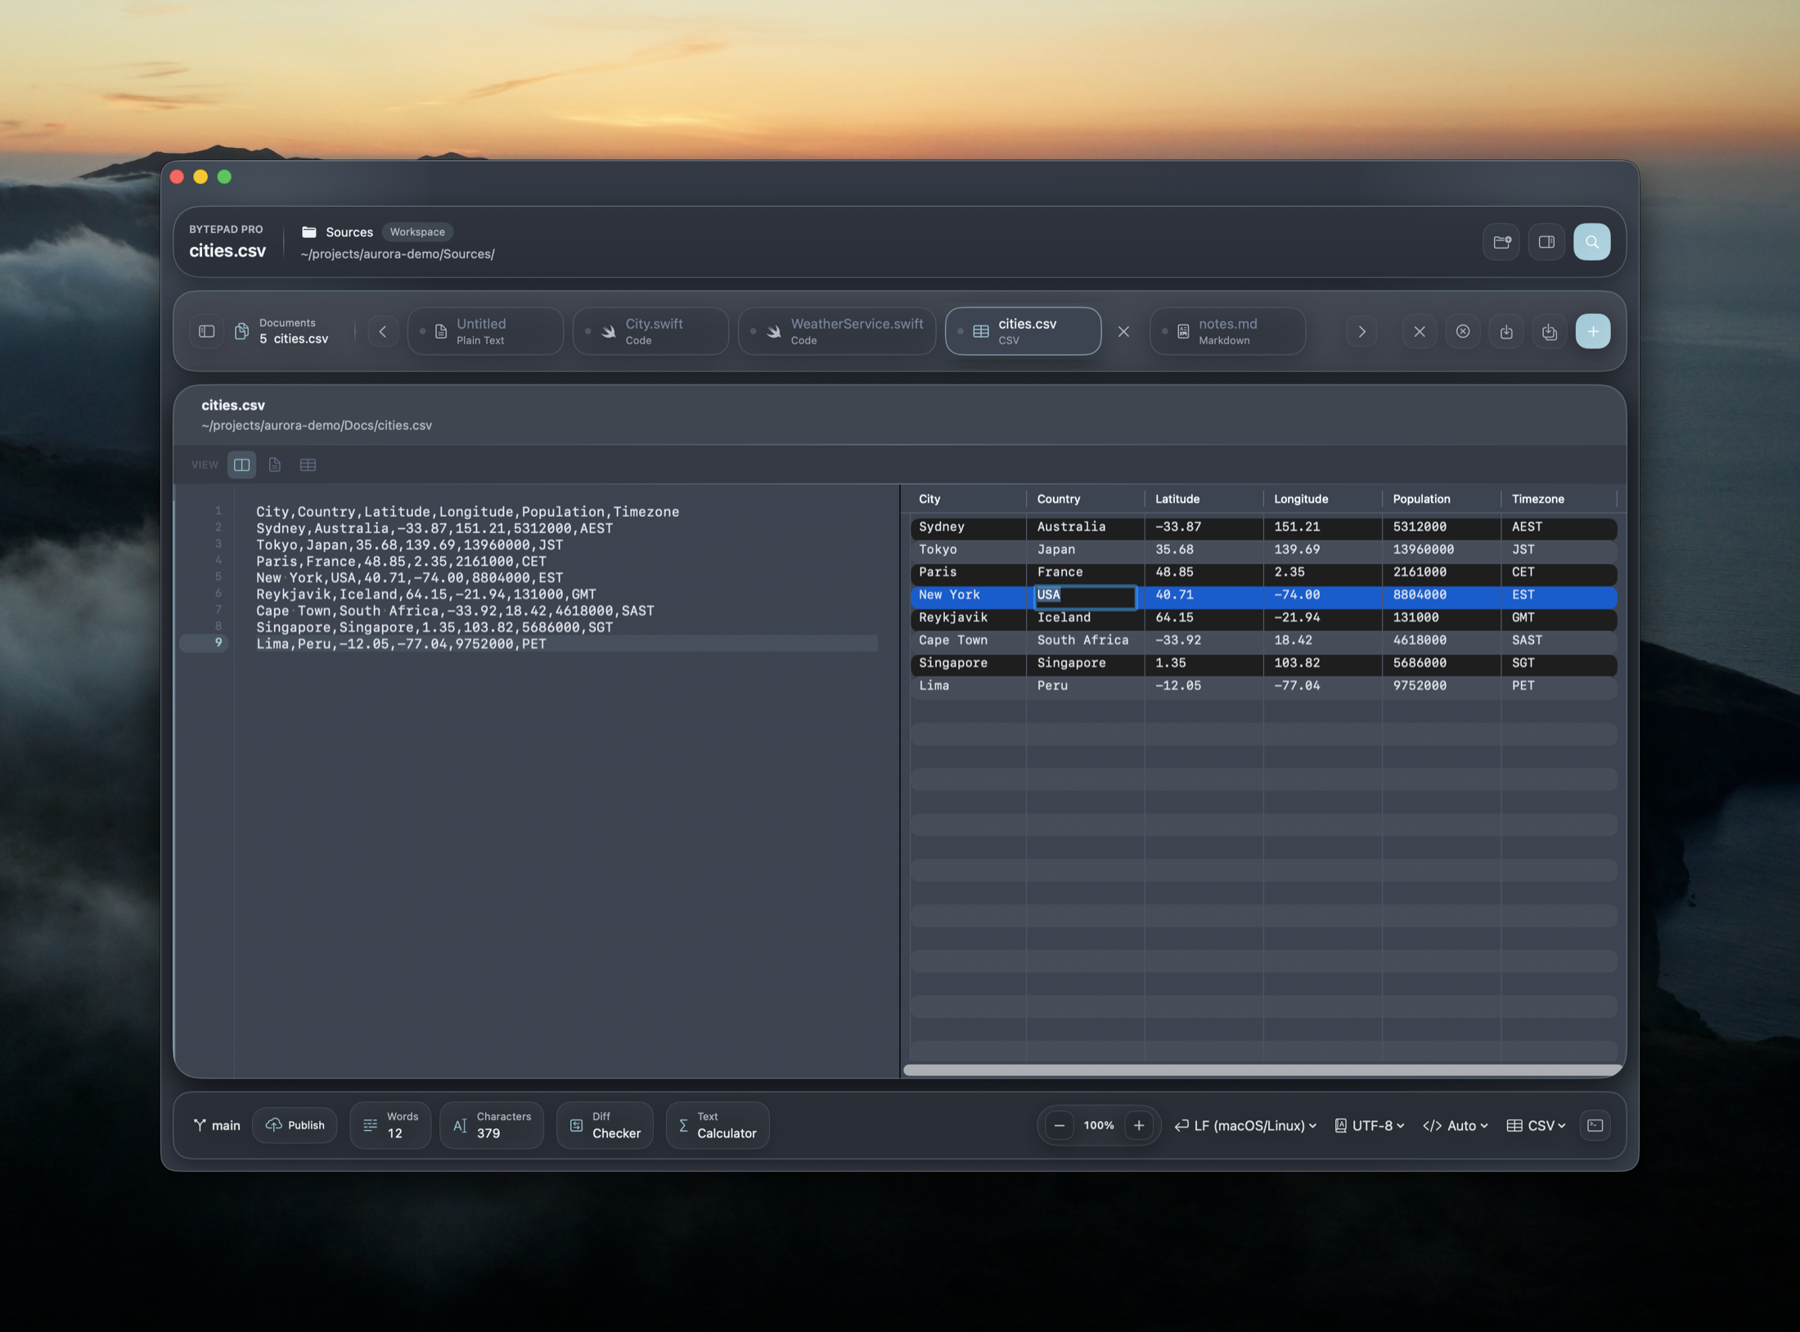Viewport: 1800px width, 1332px height.
Task: Click the line number 5 in gutter
Action: pos(218,576)
